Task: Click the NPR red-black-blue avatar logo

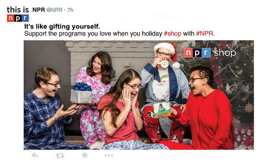Action: click(x=18, y=18)
